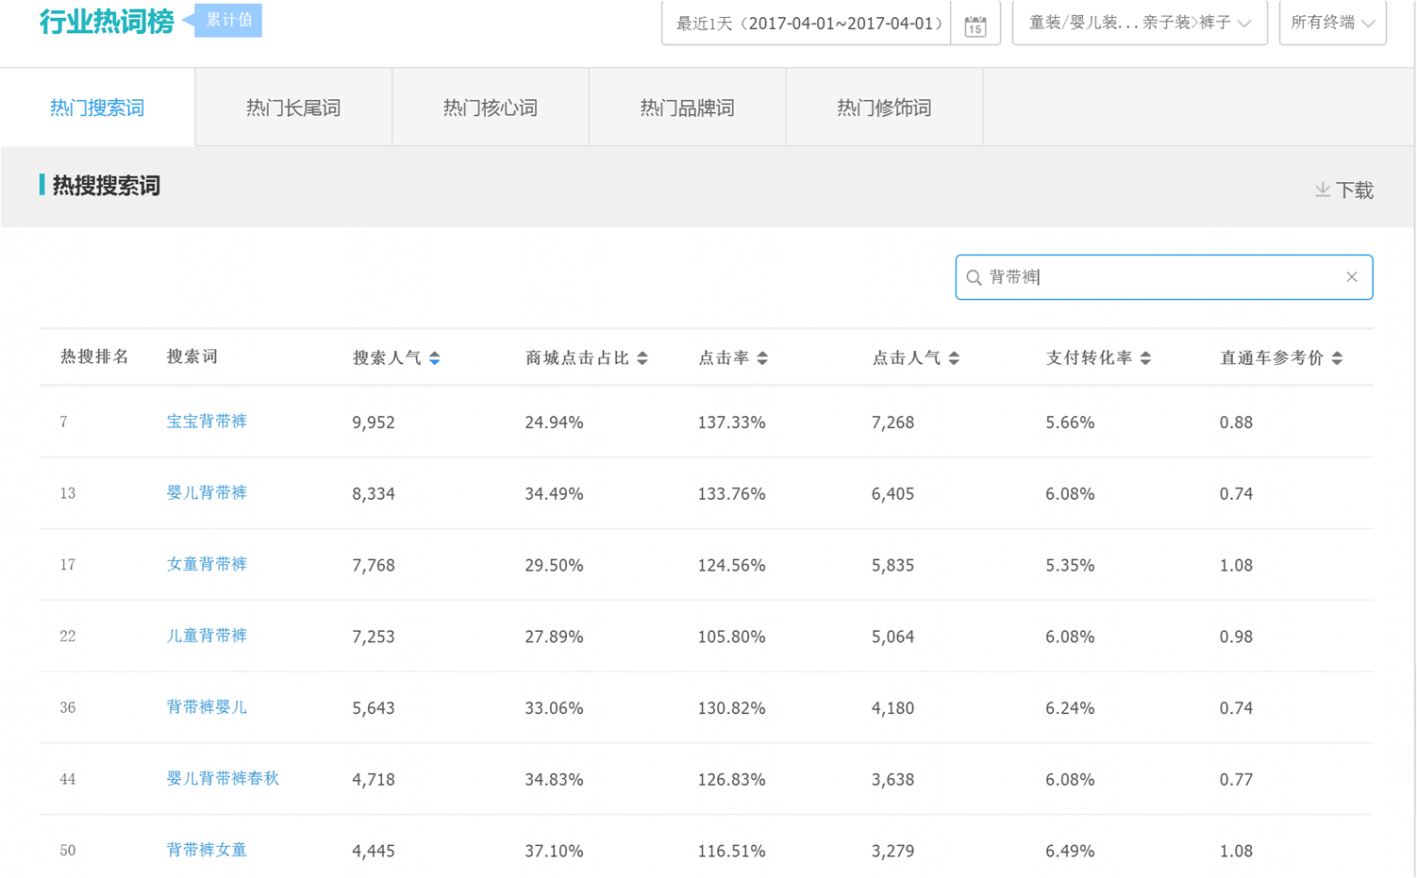
Task: Switch to the 热门长尾词 tab
Action: pos(293,108)
